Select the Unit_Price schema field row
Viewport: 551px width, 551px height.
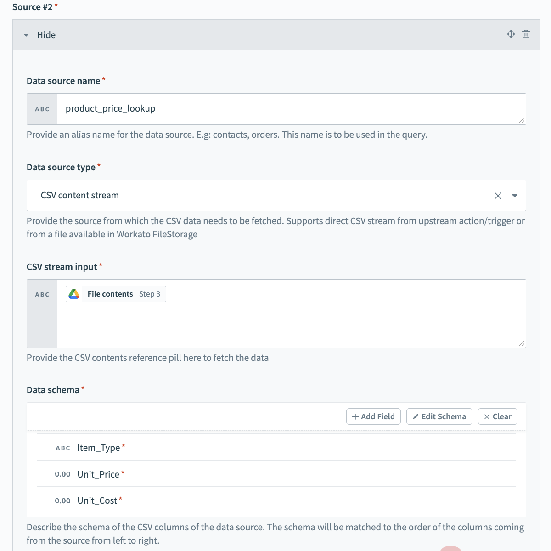pyautogui.click(x=275, y=474)
